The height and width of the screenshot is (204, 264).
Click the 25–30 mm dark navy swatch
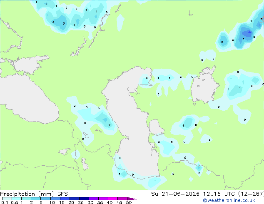pyautogui.click(x=84, y=199)
